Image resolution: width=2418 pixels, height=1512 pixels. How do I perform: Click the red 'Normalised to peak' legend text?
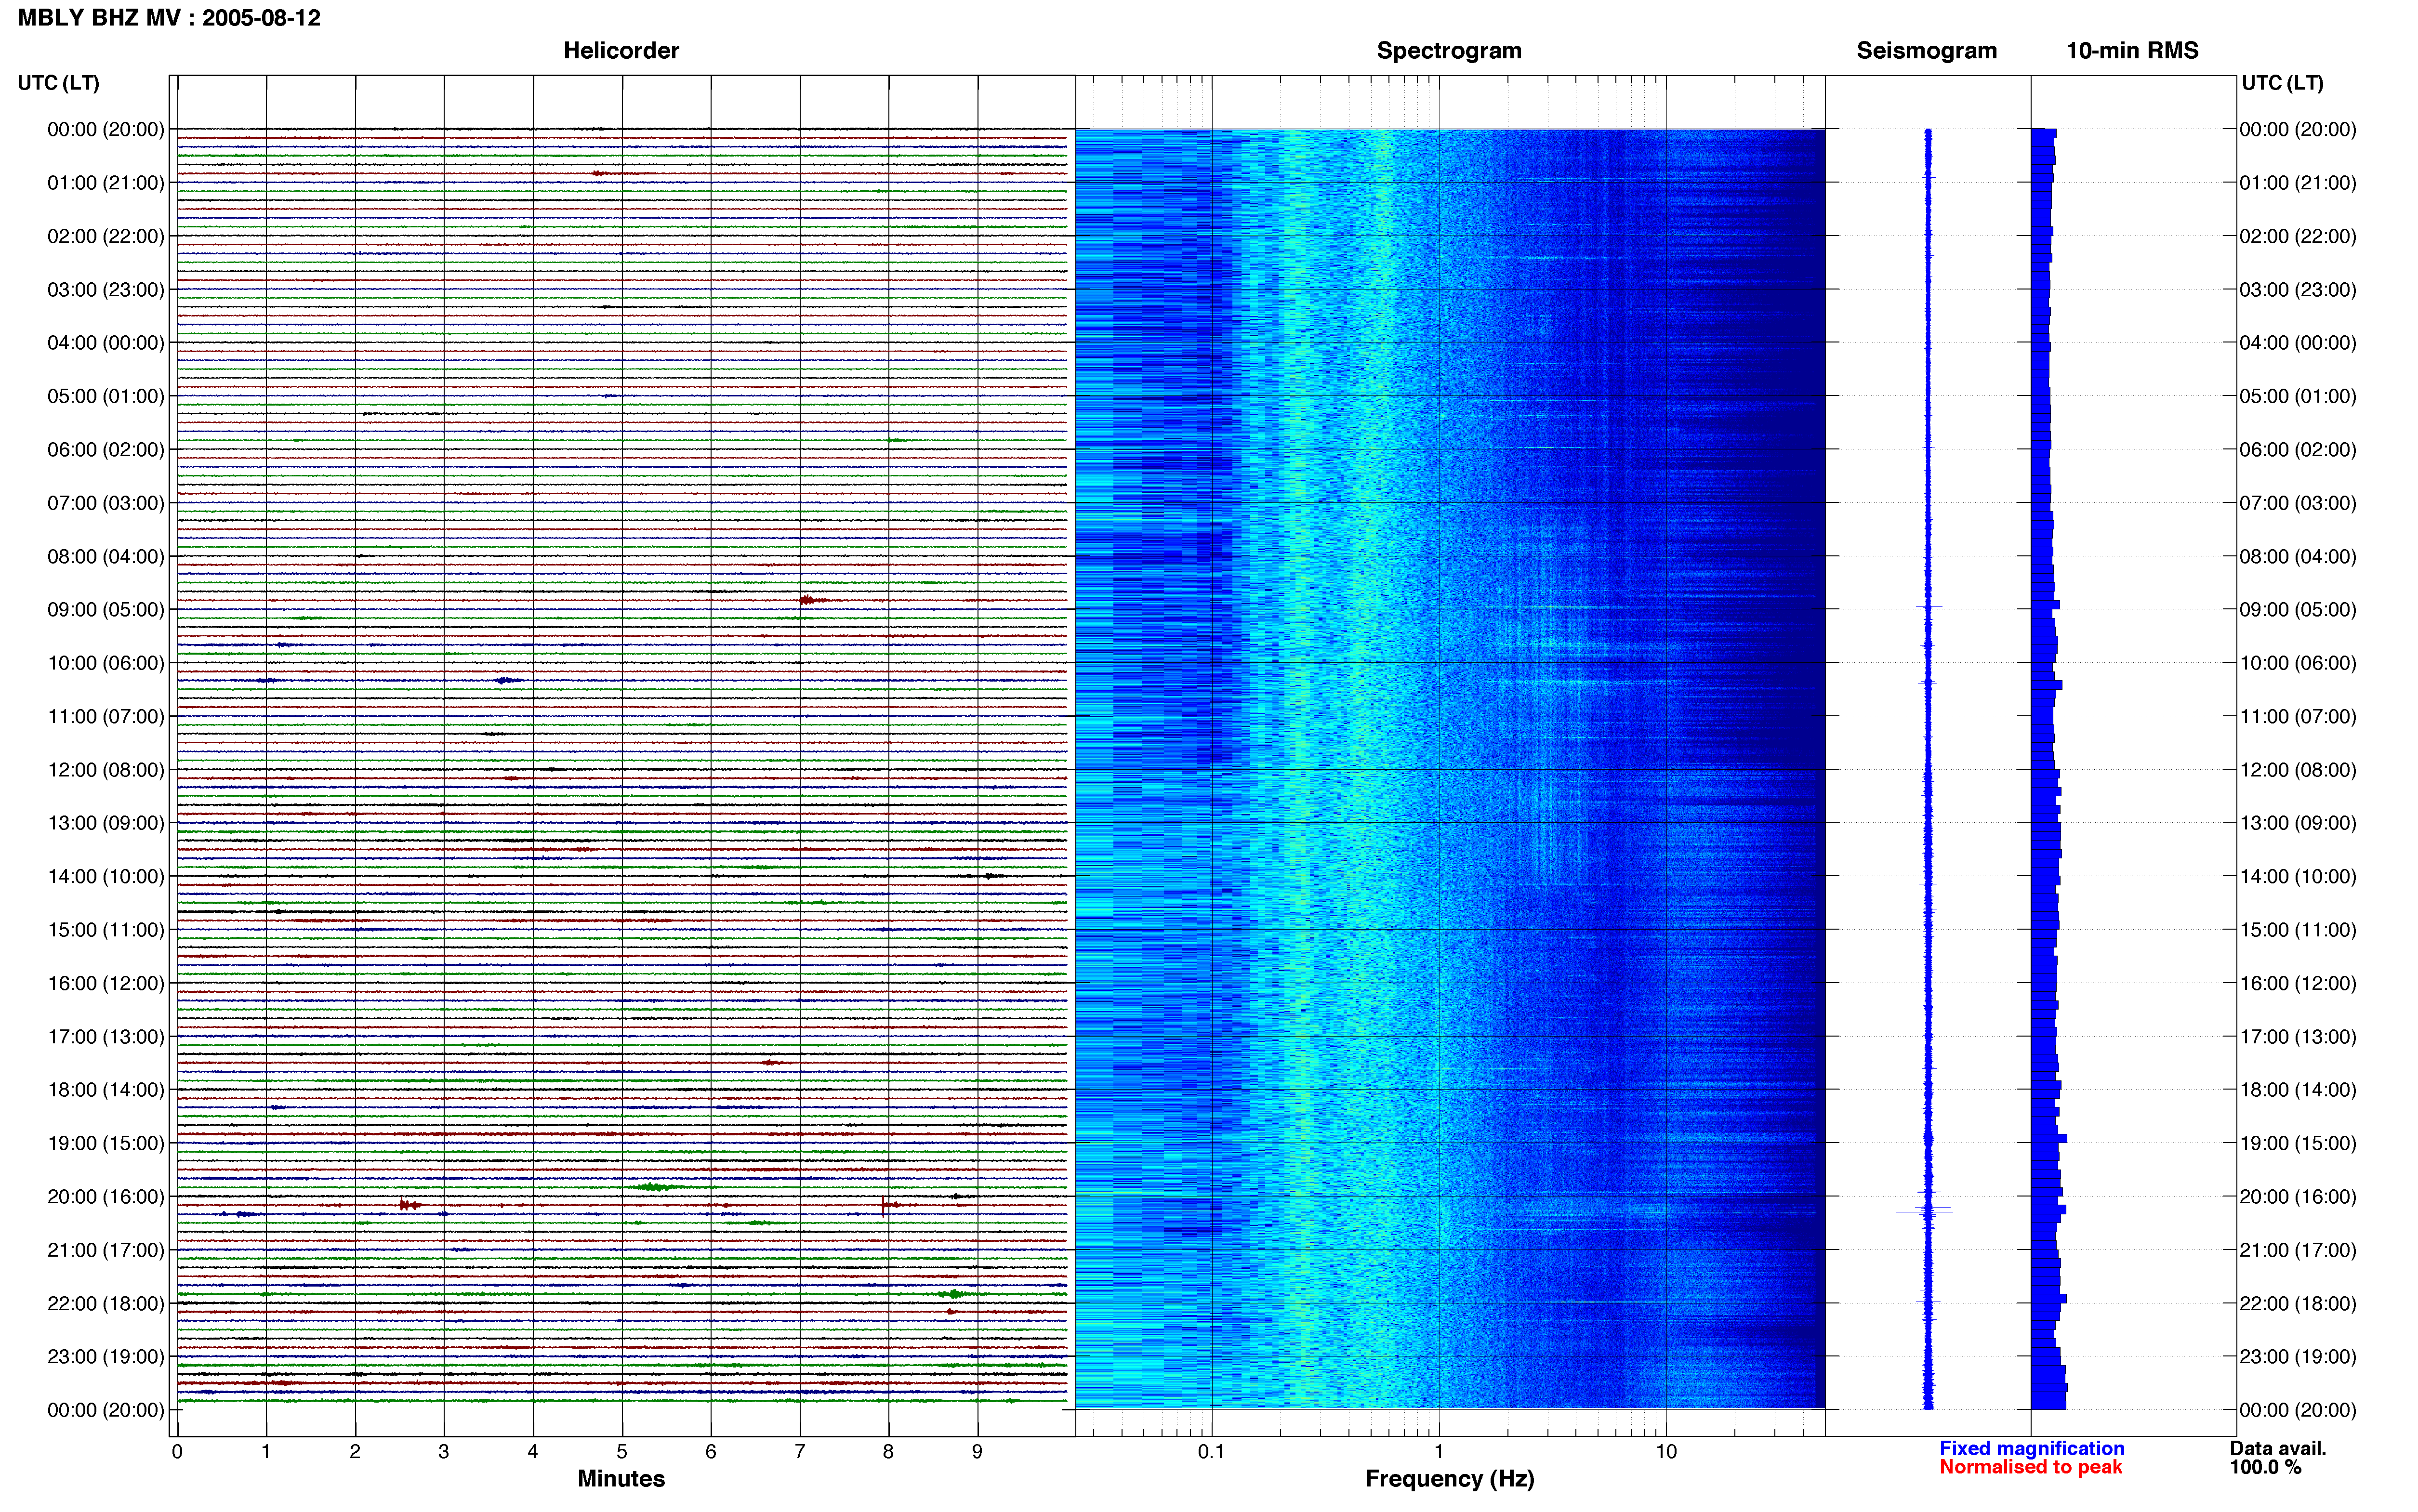click(x=2030, y=1467)
